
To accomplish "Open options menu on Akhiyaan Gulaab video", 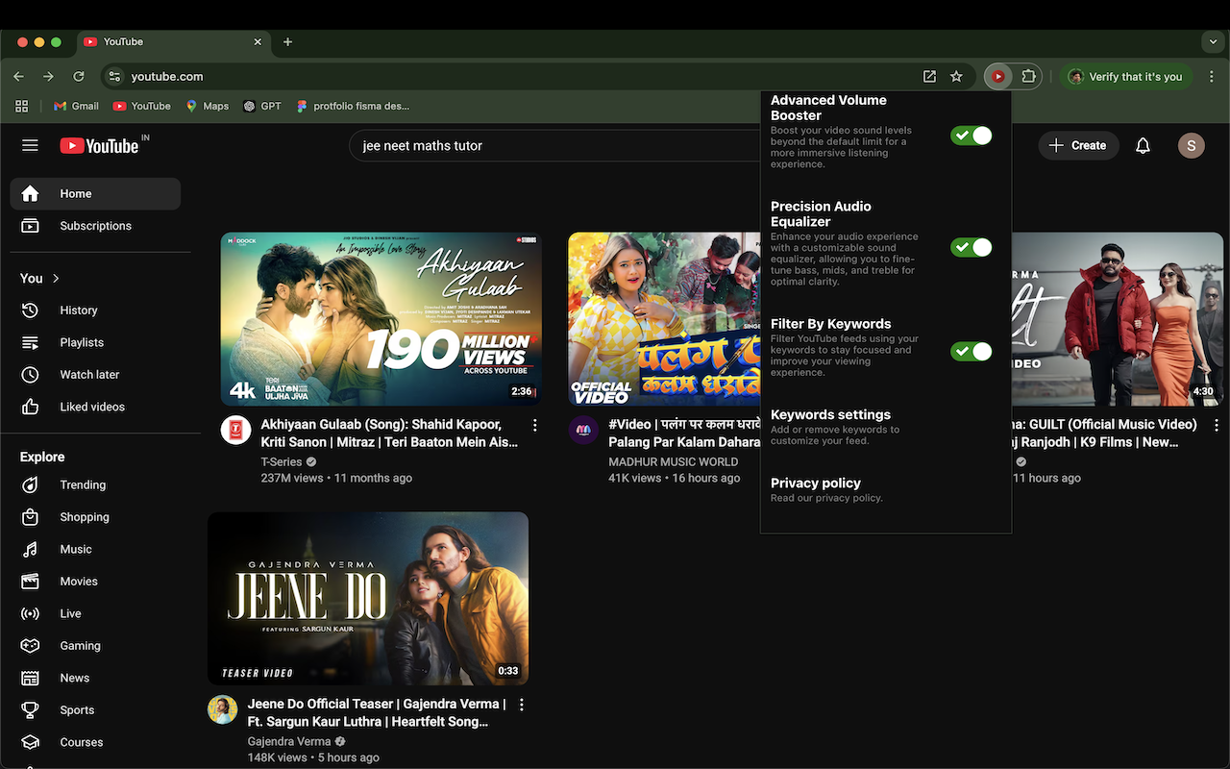I will tap(535, 424).
